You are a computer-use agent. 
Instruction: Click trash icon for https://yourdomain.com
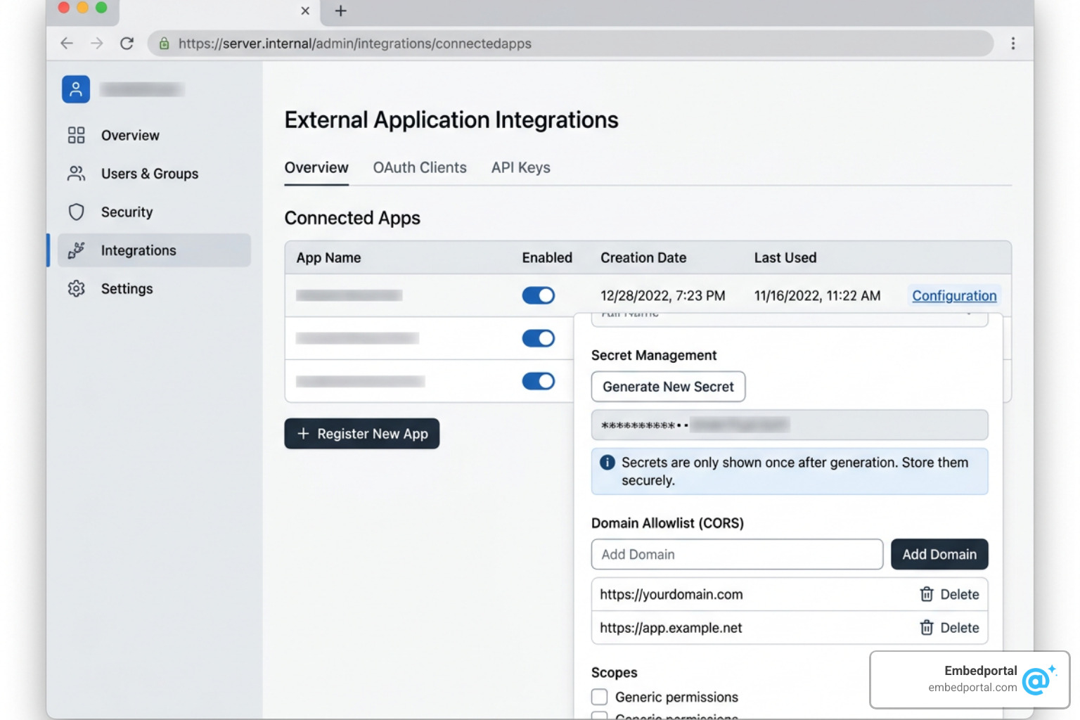[927, 594]
